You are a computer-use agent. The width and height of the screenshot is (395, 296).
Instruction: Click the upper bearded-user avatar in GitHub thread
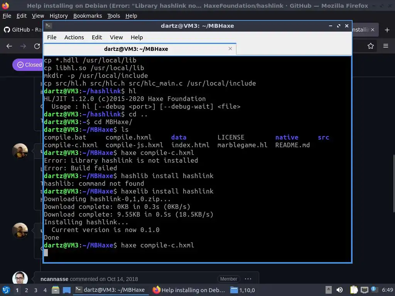20,151
